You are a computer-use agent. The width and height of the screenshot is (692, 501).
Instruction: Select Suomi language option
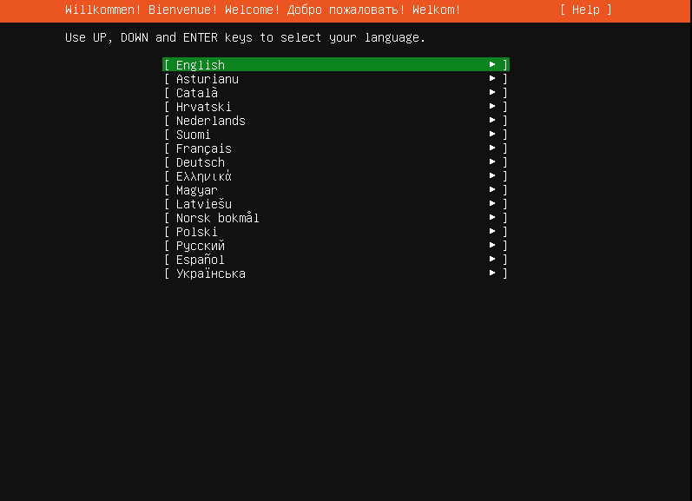click(336, 135)
